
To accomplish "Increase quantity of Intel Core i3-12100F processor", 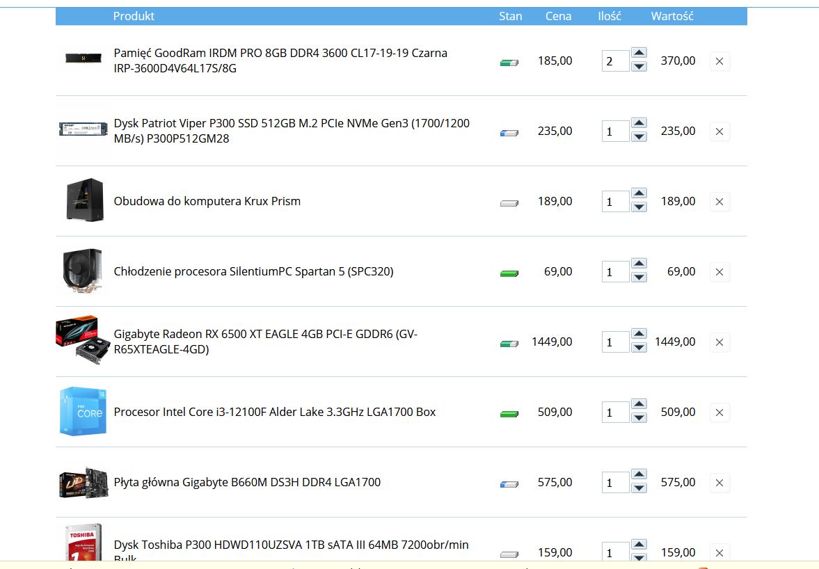I will 639,404.
